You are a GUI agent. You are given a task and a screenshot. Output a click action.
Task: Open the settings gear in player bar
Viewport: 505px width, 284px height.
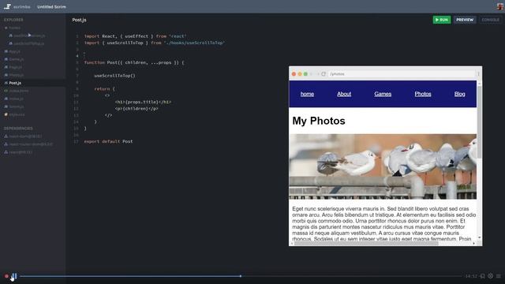491,276
